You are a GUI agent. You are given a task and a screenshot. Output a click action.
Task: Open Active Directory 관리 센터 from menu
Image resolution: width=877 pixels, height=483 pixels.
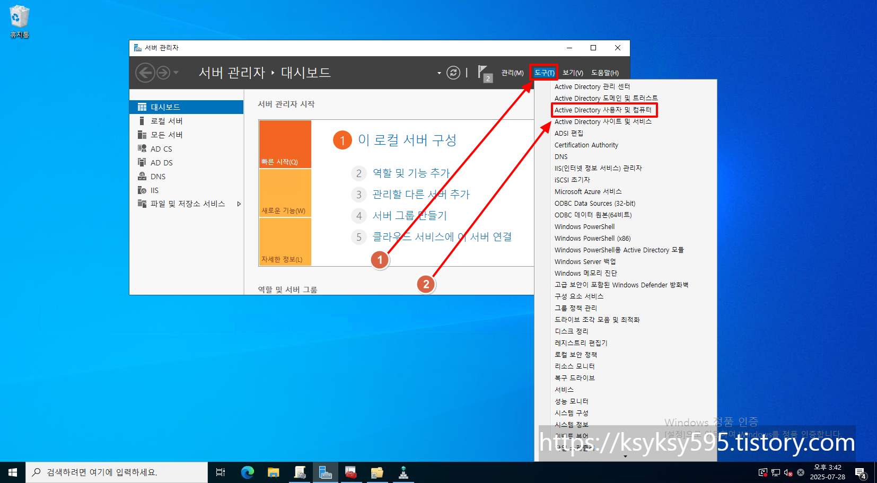(592, 86)
